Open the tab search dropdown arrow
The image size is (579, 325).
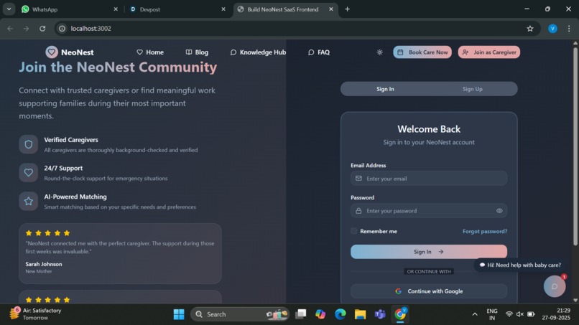click(9, 9)
